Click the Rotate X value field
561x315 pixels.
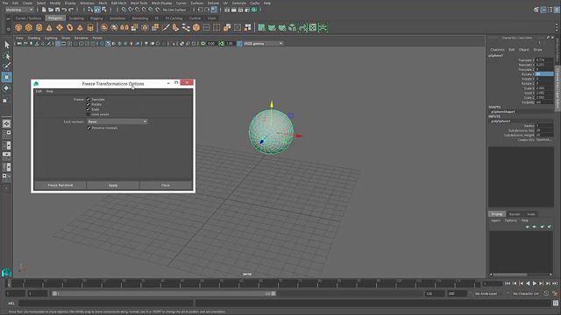(544, 73)
